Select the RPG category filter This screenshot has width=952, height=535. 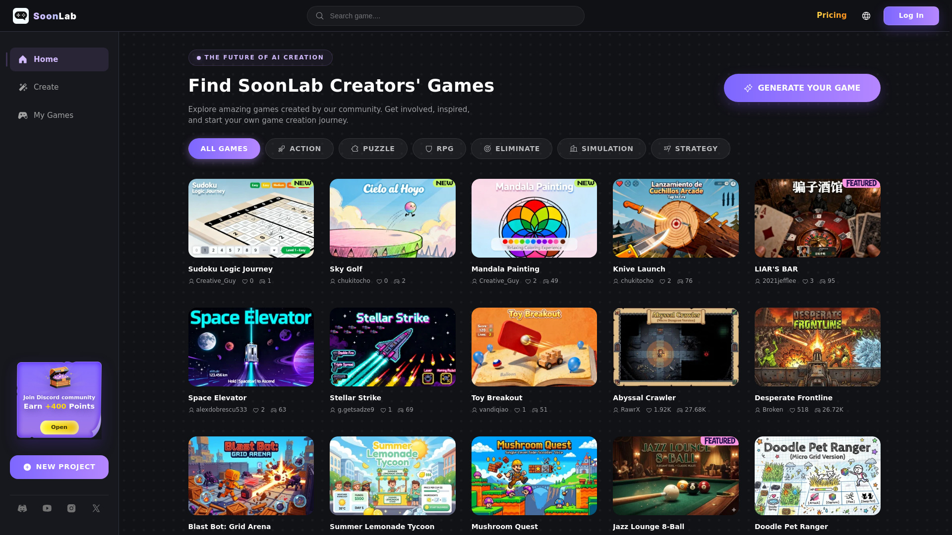tap(439, 148)
